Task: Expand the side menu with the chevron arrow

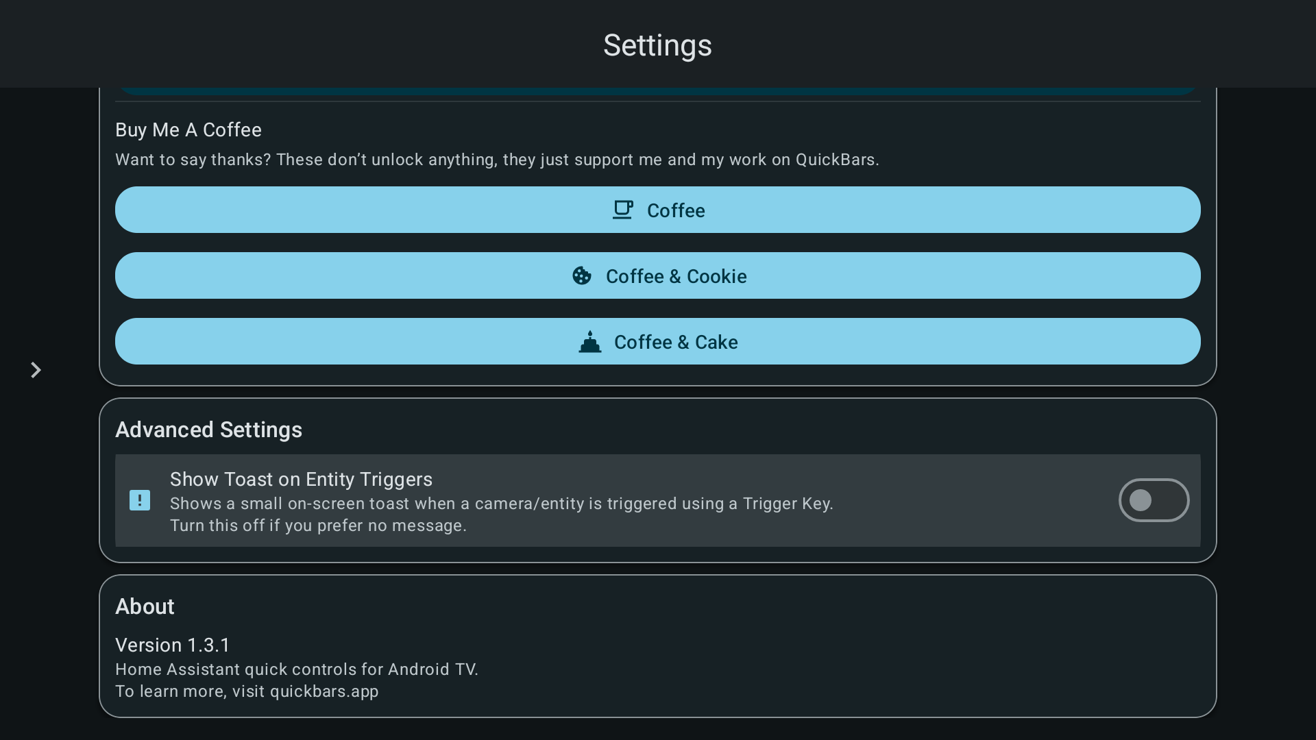Action: click(x=36, y=370)
